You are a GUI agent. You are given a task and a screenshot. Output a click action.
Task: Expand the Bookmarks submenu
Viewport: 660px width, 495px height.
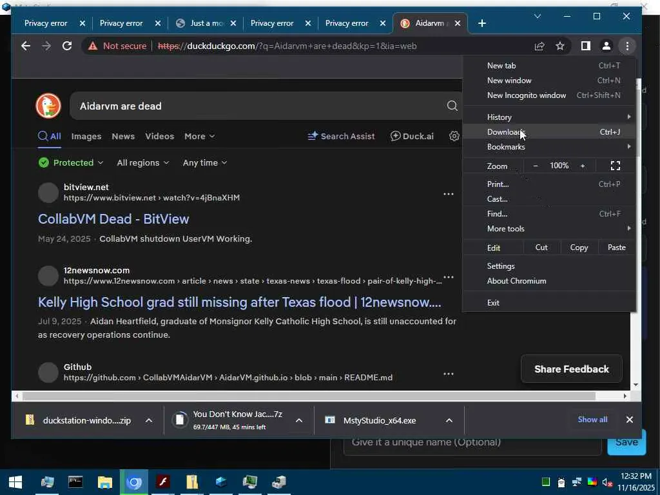pos(549,146)
